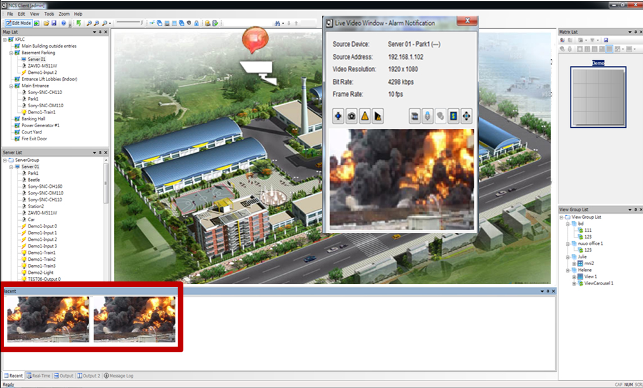Click the padlock icon in the main toolbar

[x=197, y=23]
